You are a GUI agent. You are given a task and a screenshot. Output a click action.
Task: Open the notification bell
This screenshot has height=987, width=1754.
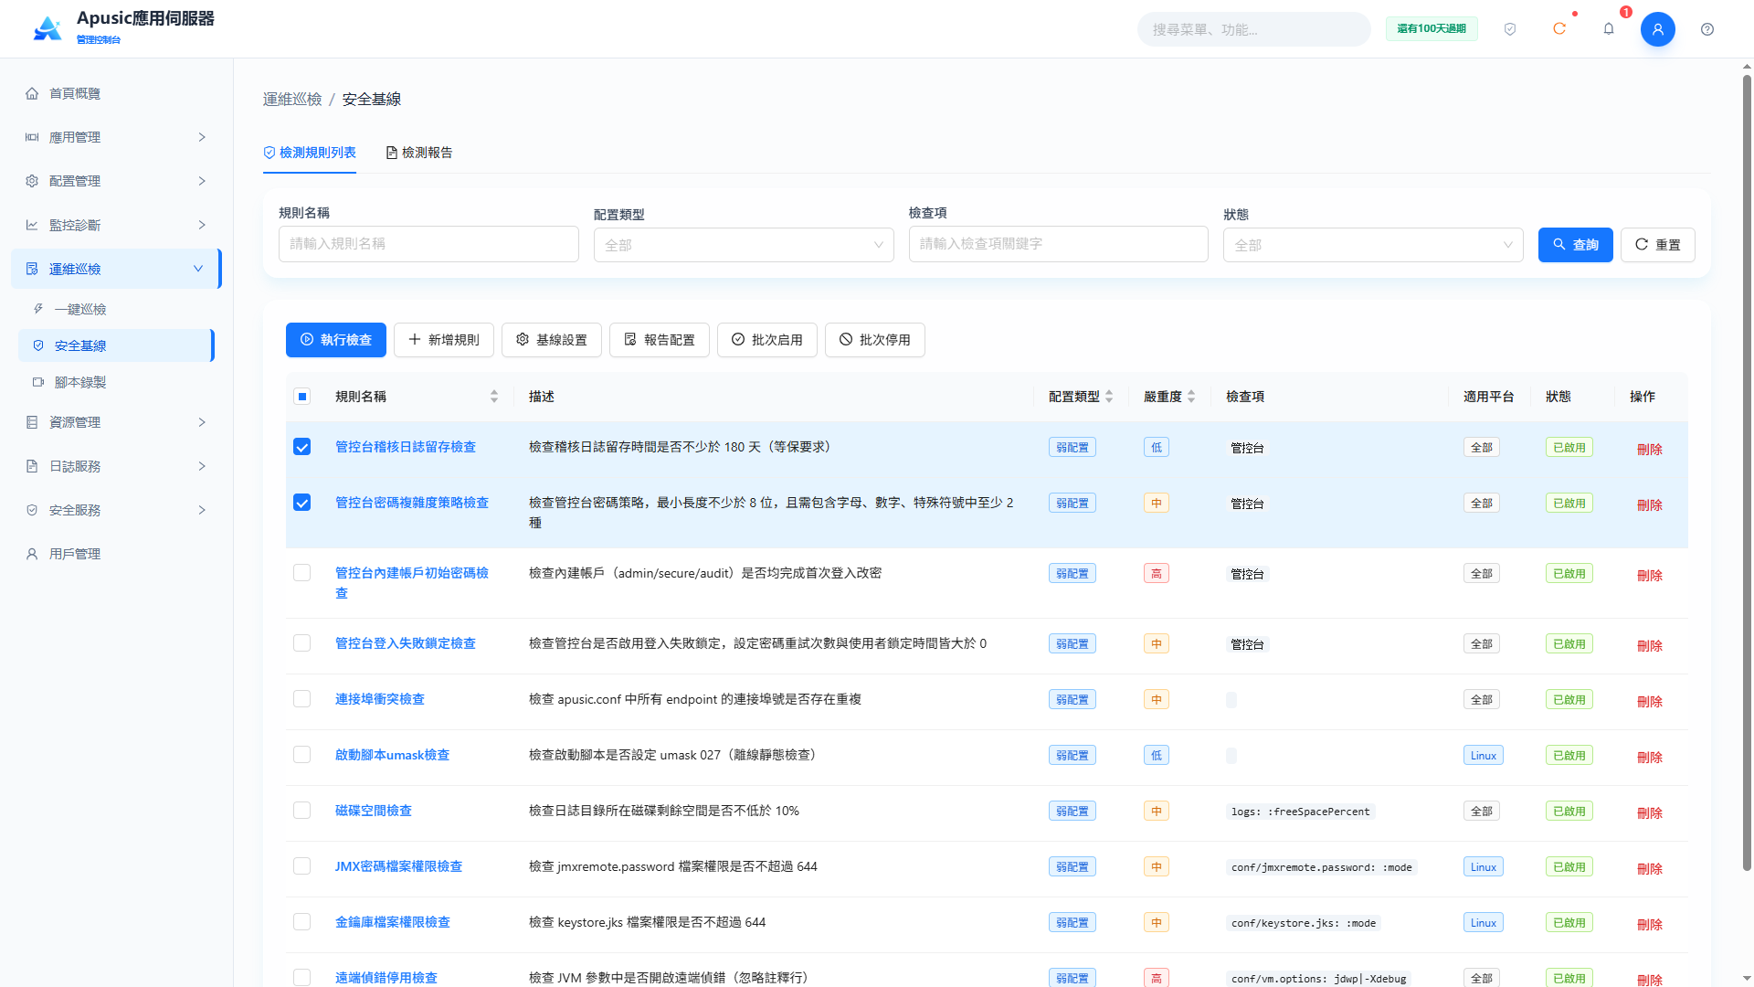pos(1609,29)
